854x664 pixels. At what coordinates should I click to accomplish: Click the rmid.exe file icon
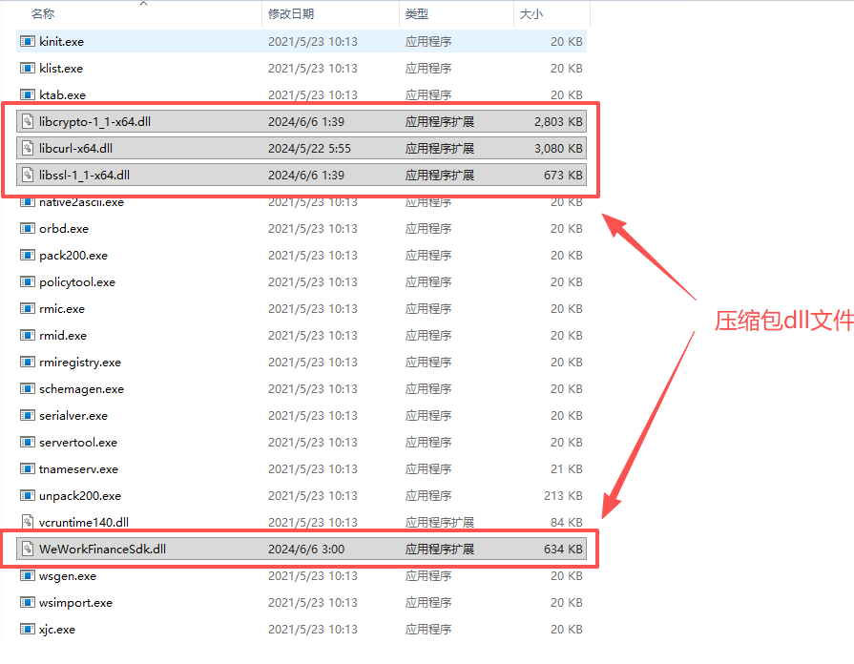[28, 335]
